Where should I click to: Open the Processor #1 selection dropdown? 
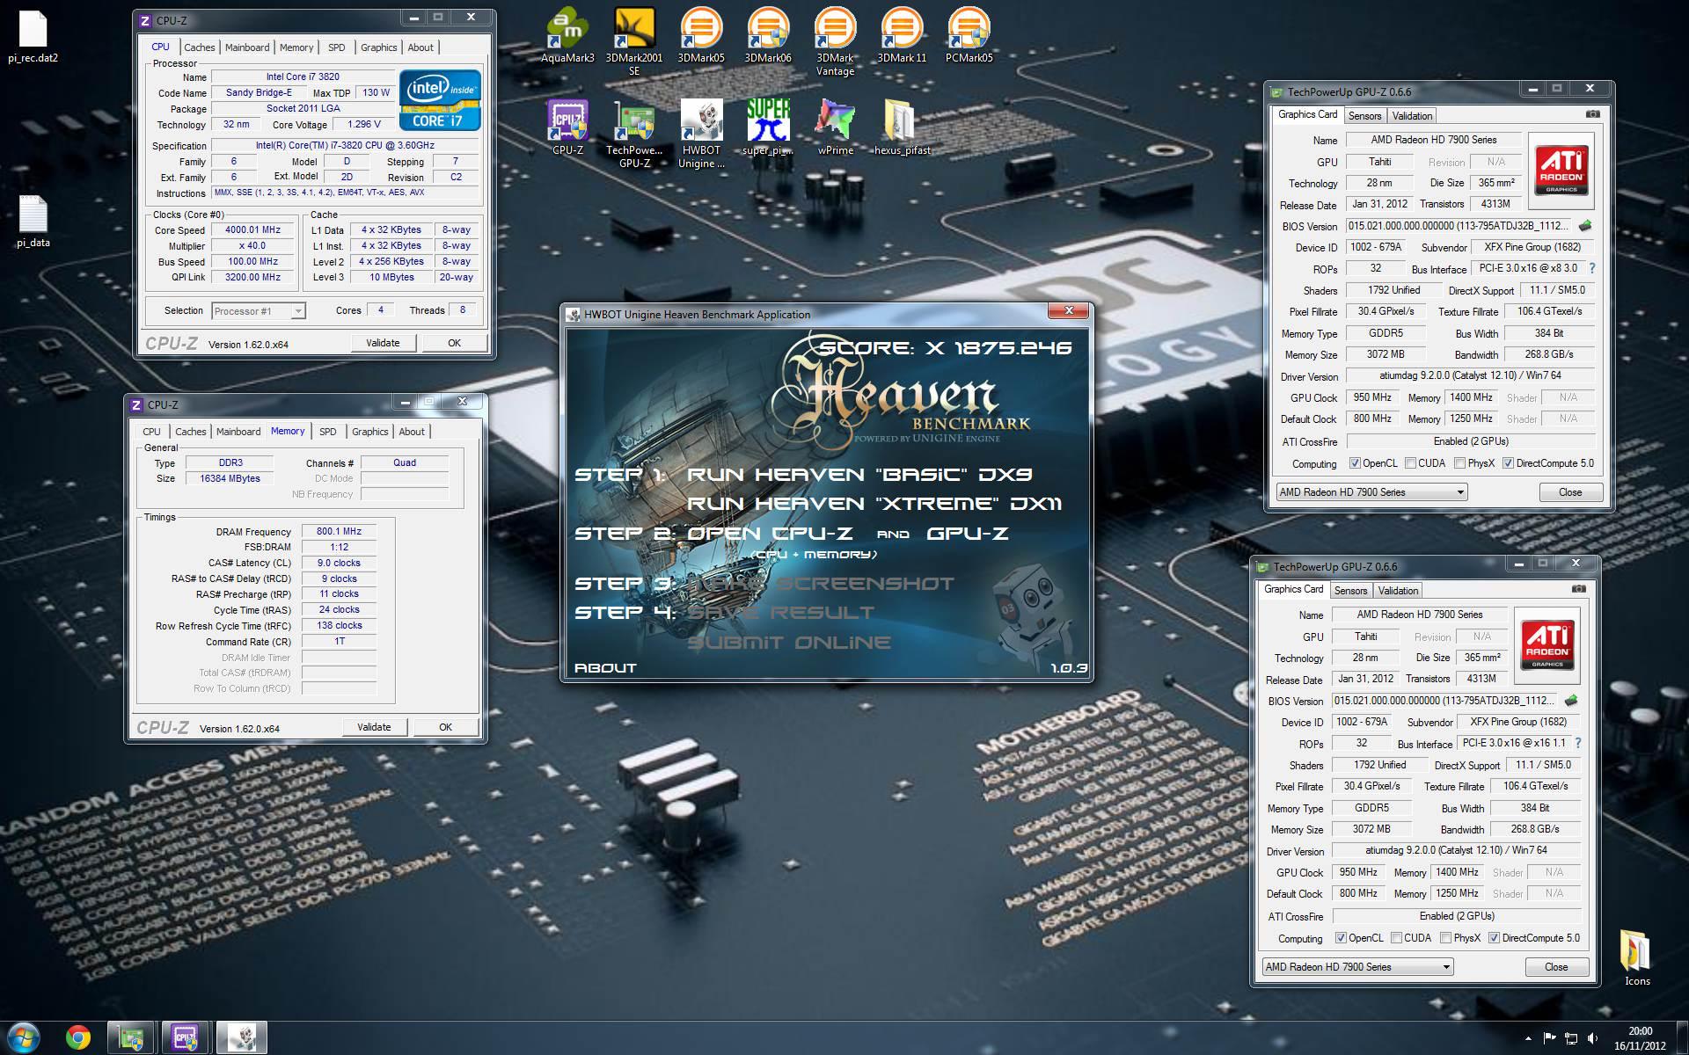point(259,310)
